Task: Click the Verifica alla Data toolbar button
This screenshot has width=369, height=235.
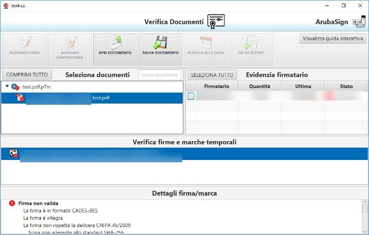Action: [206, 50]
